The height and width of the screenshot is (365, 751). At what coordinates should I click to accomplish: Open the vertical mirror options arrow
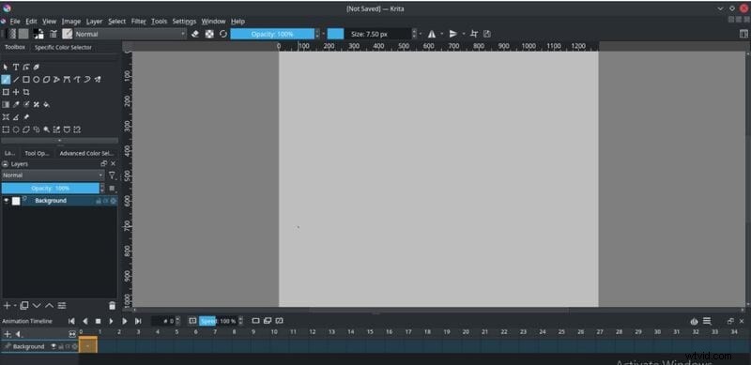(x=463, y=34)
